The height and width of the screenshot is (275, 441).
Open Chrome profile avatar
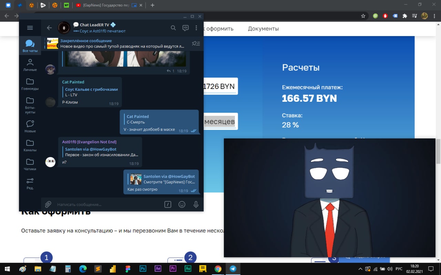click(424, 16)
